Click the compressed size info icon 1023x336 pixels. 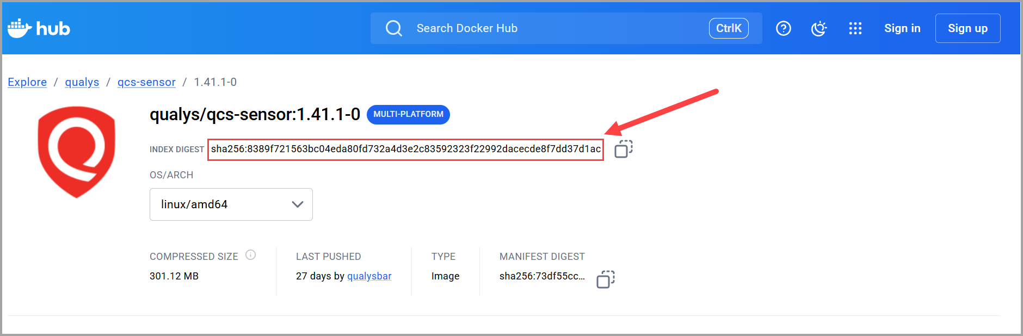click(250, 255)
